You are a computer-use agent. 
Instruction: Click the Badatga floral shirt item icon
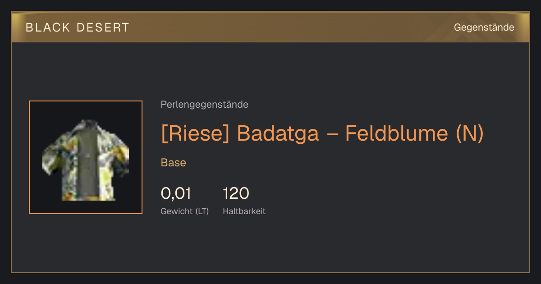86,160
